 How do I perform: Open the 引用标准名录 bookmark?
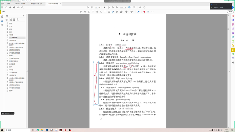coord(13,61)
